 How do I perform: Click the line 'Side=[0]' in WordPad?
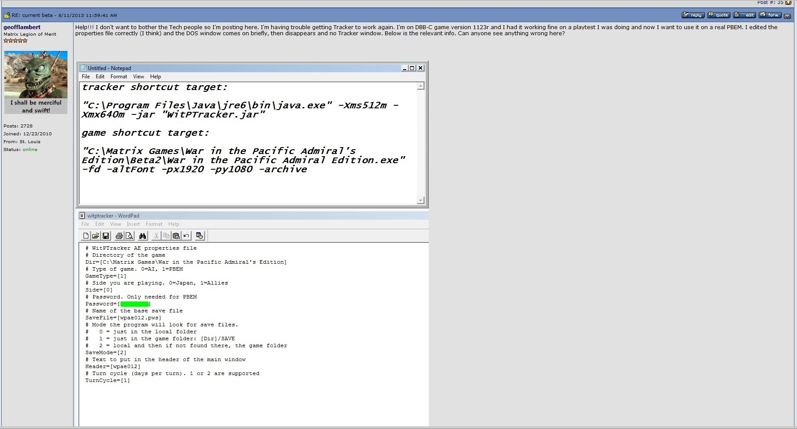[x=99, y=290]
